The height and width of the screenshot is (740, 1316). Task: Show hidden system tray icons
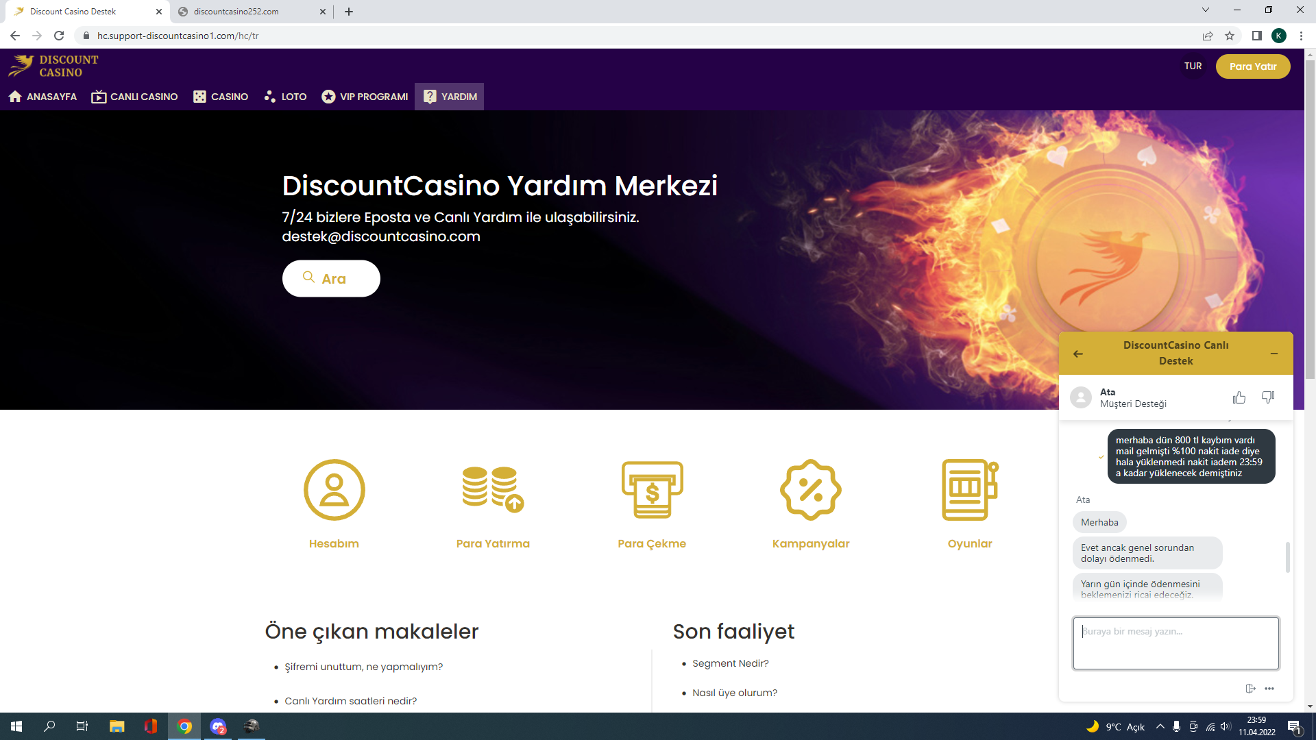1160,726
